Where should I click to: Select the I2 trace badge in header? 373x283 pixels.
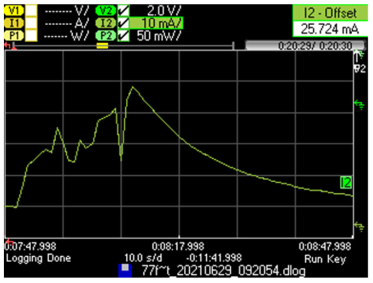(103, 22)
